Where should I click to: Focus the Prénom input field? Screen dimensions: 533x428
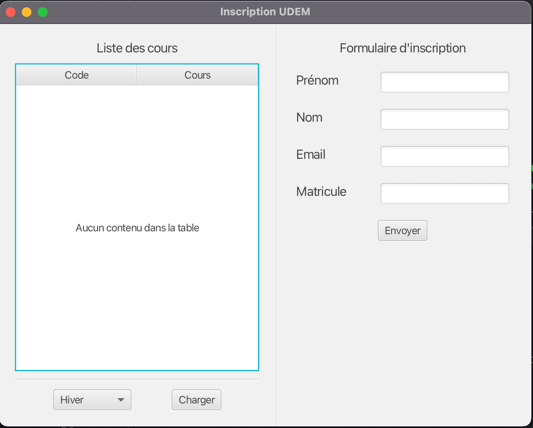445,82
